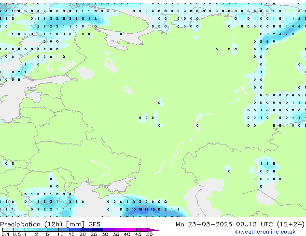Image resolution: width=306 pixels, height=236 pixels.
Task: Select the '25' legend scale label
Action: (x=94, y=234)
